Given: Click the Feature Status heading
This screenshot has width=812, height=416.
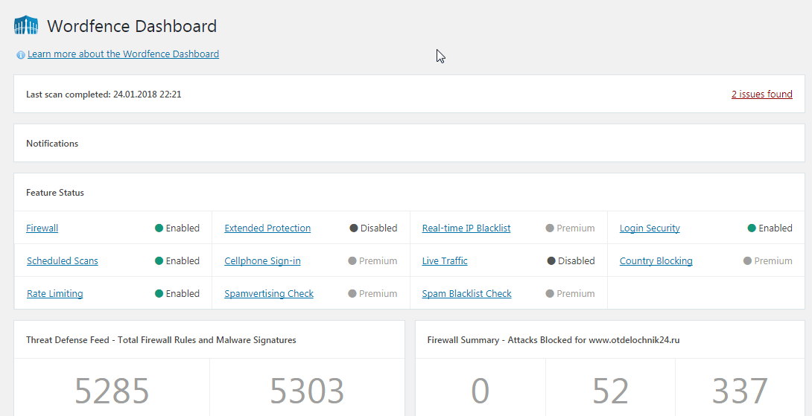Looking at the screenshot, I should tap(55, 193).
